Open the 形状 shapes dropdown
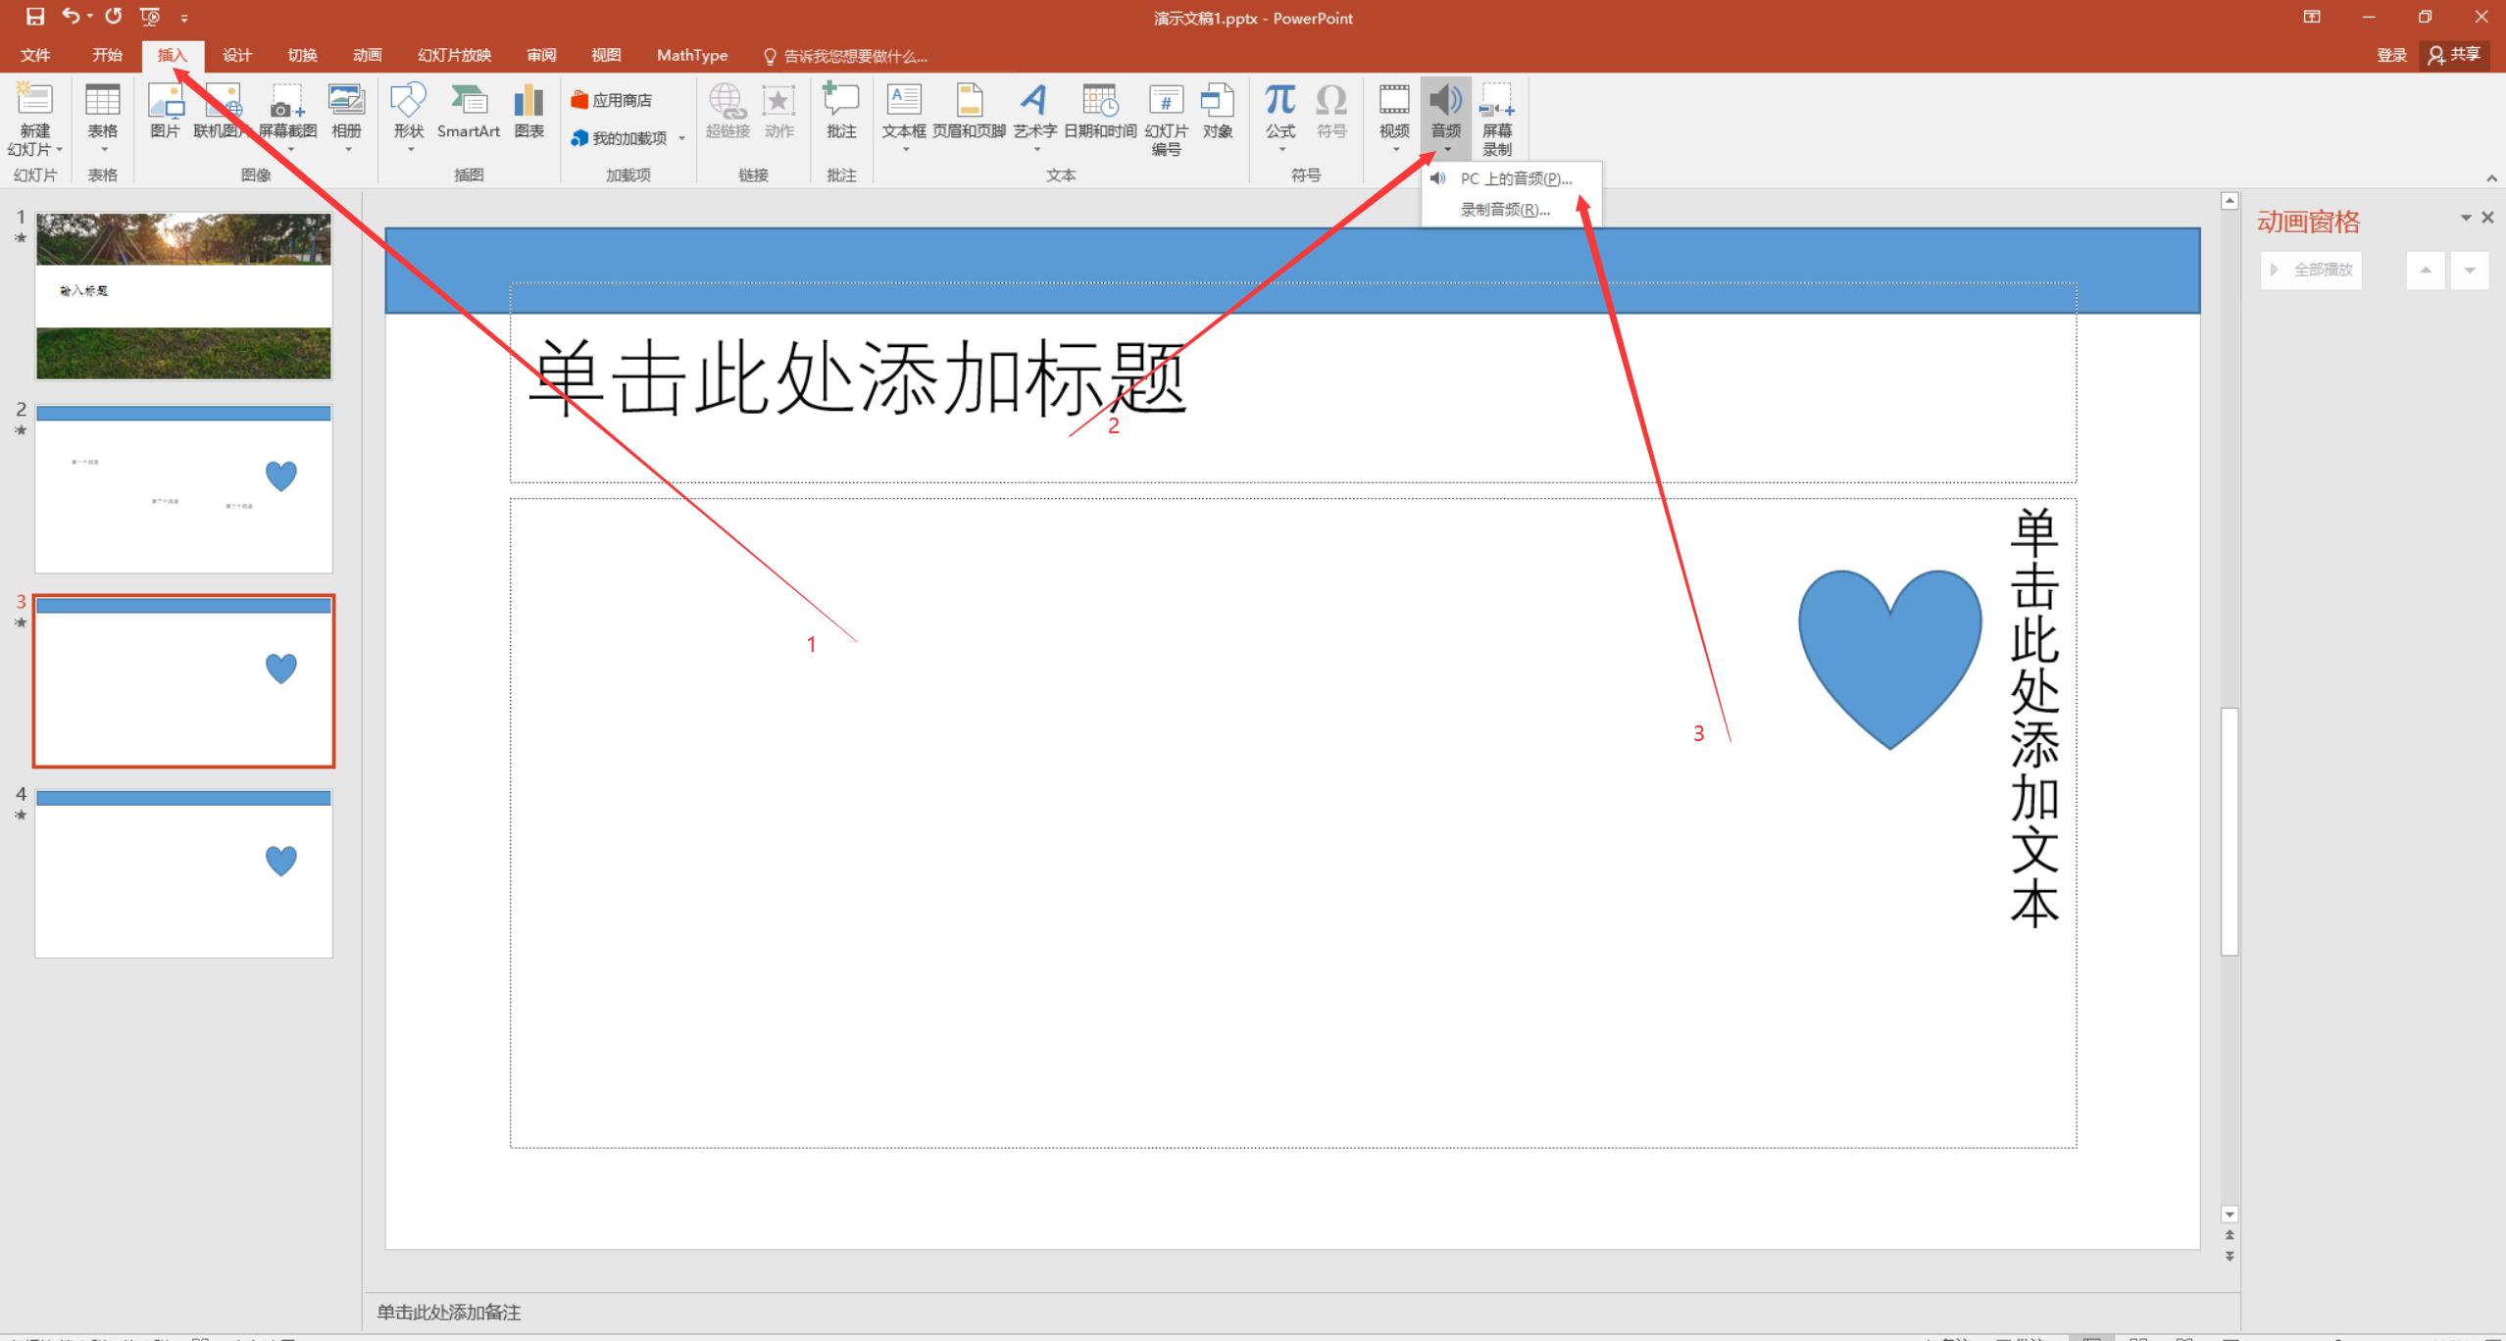This screenshot has width=2506, height=1341. point(409,149)
